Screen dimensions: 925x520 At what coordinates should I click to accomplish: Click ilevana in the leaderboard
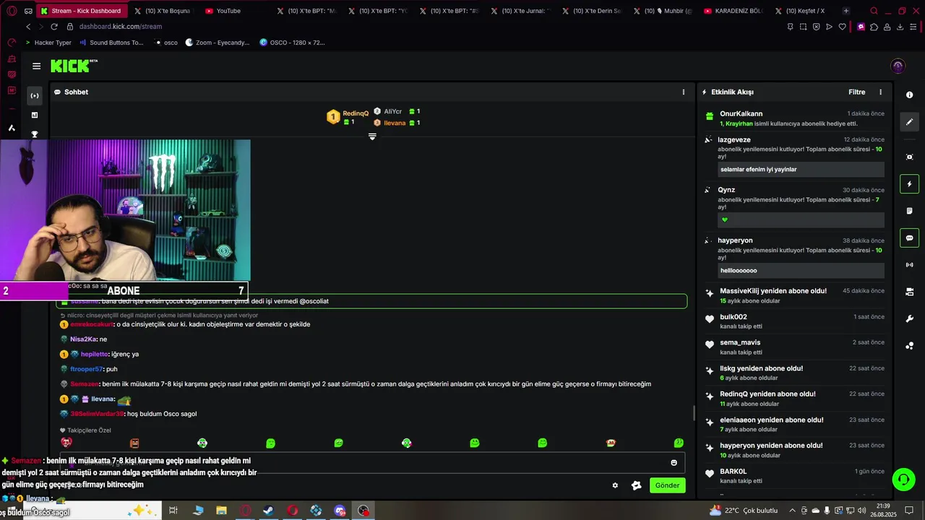[x=395, y=123]
